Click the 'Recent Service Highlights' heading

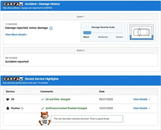coord(42,79)
